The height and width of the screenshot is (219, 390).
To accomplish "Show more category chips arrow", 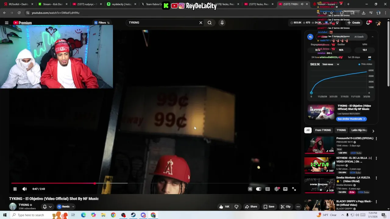I will point(373,131).
